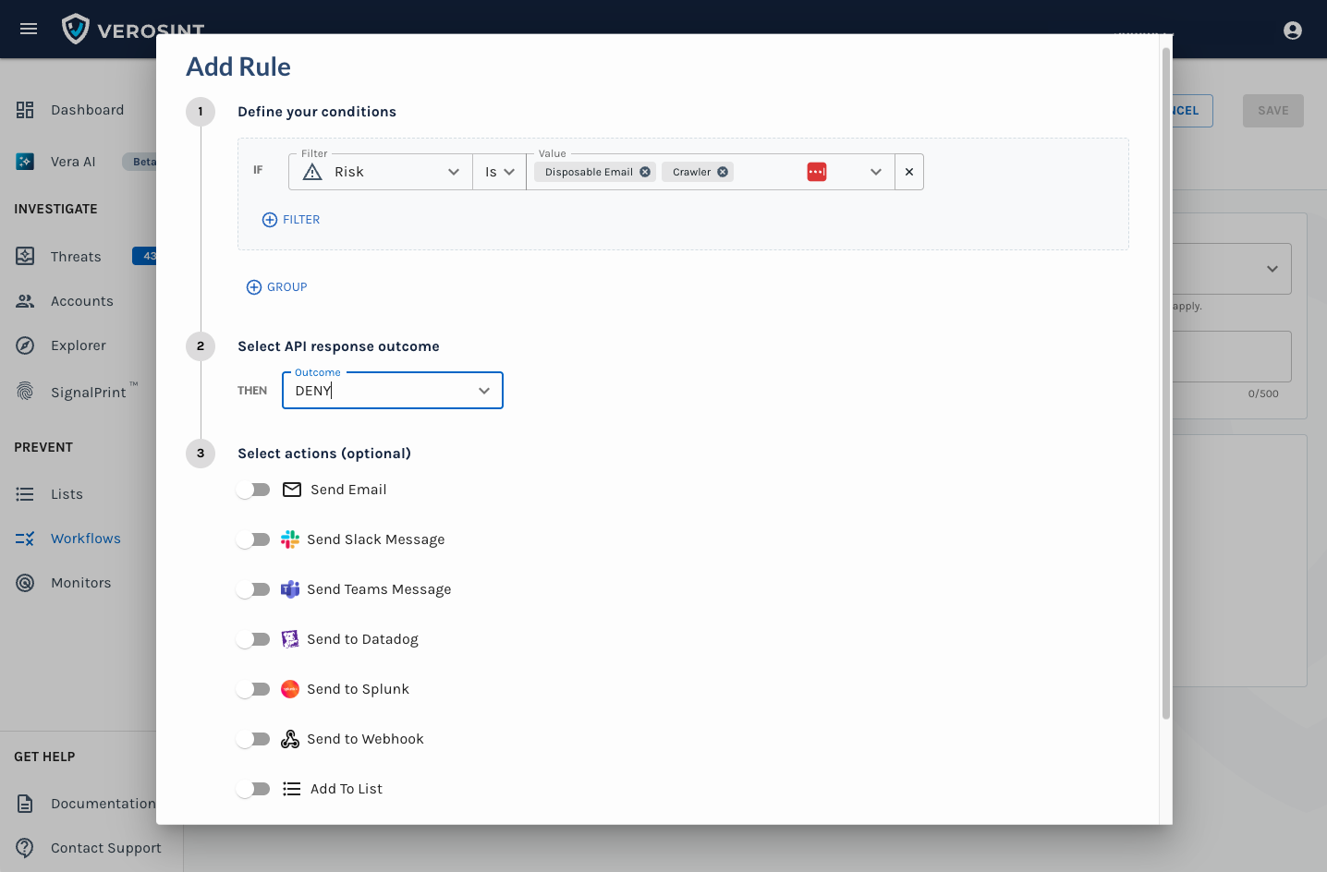Open the Risk filter dropdown

(380, 172)
